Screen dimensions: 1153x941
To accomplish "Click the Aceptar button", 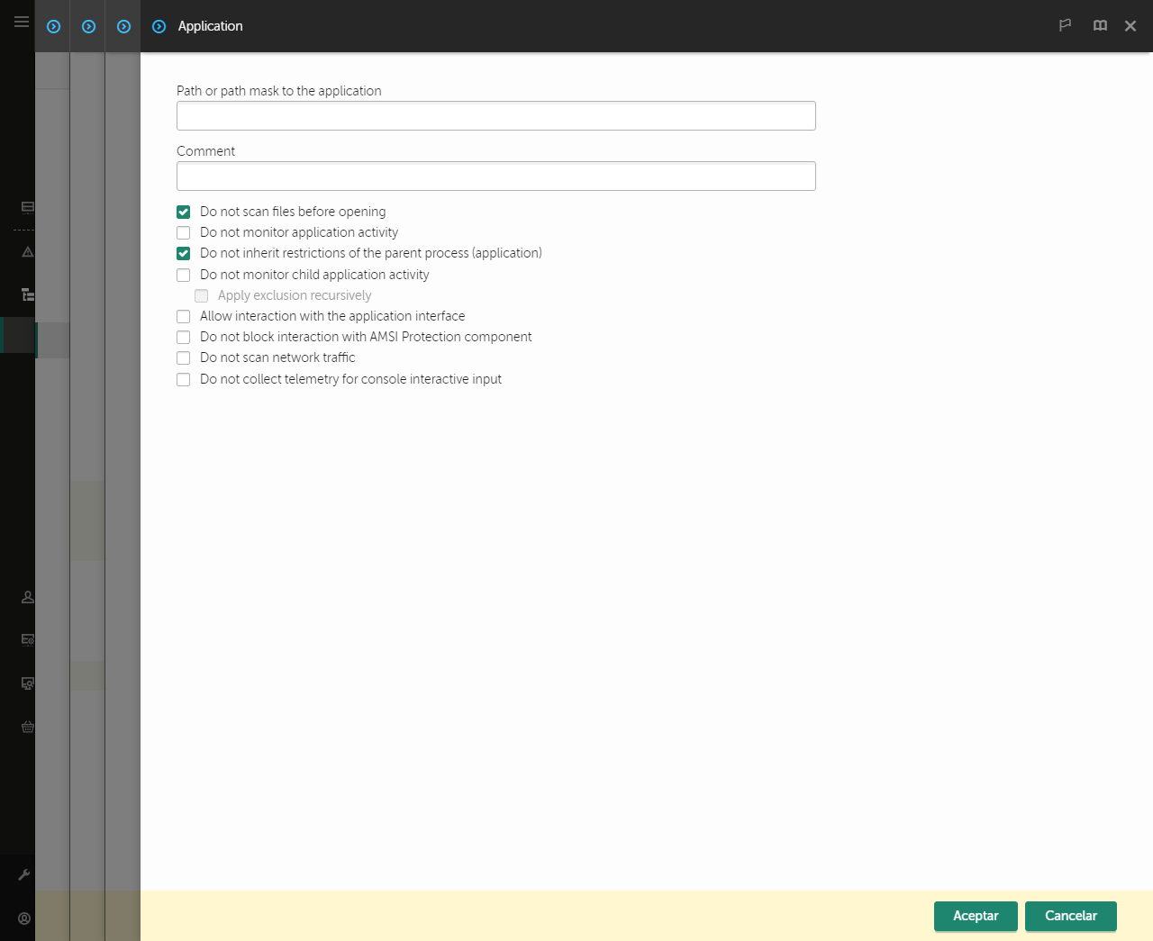I will (x=976, y=916).
